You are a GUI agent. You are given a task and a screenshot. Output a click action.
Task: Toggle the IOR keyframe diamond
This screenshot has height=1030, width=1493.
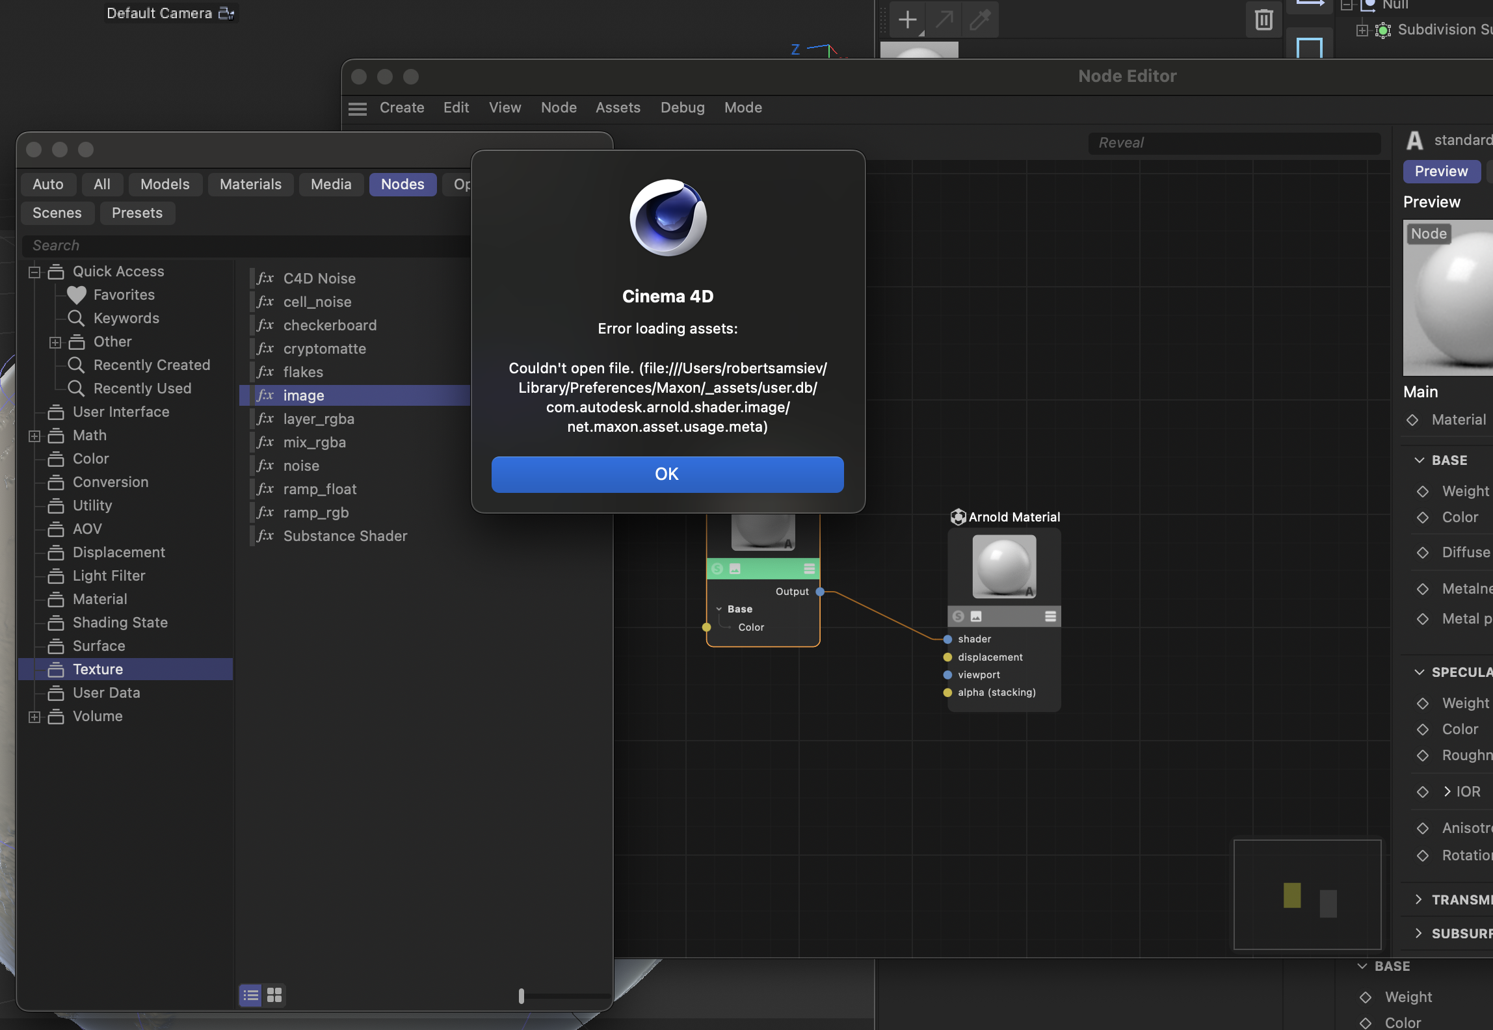(x=1423, y=792)
